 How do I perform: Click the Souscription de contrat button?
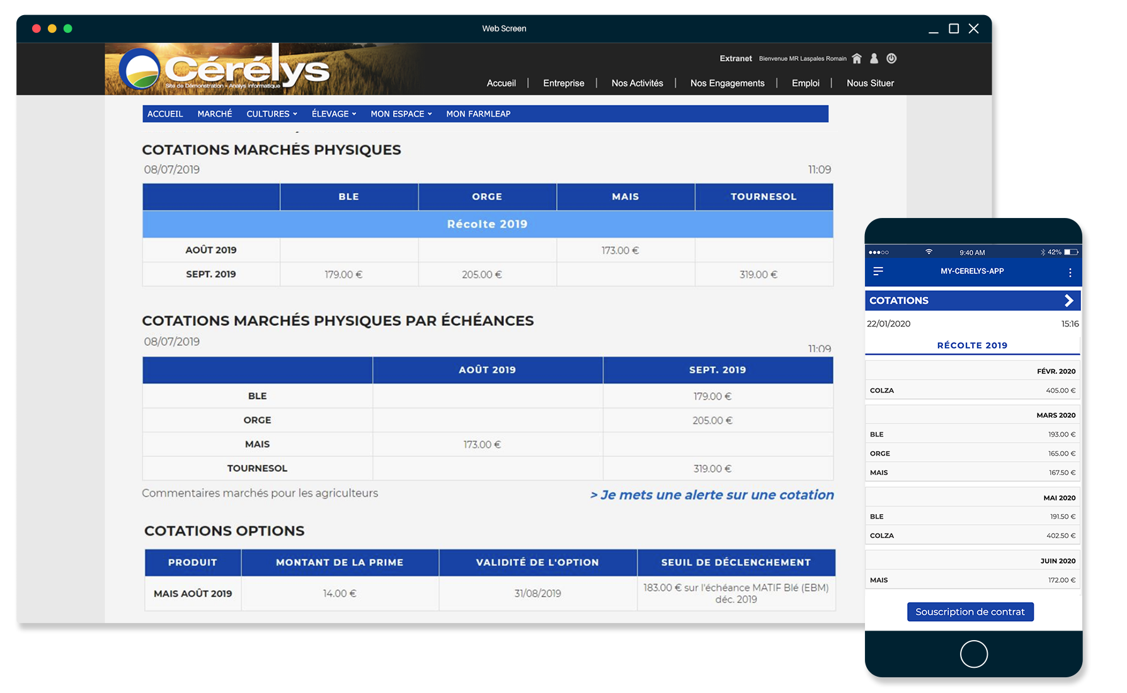point(970,612)
